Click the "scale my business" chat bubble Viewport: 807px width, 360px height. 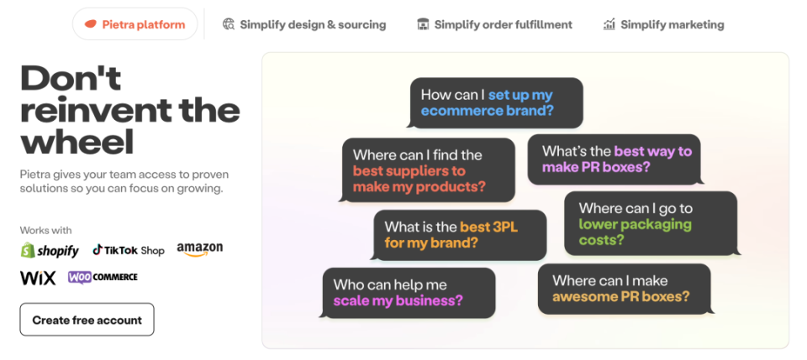[x=408, y=293]
